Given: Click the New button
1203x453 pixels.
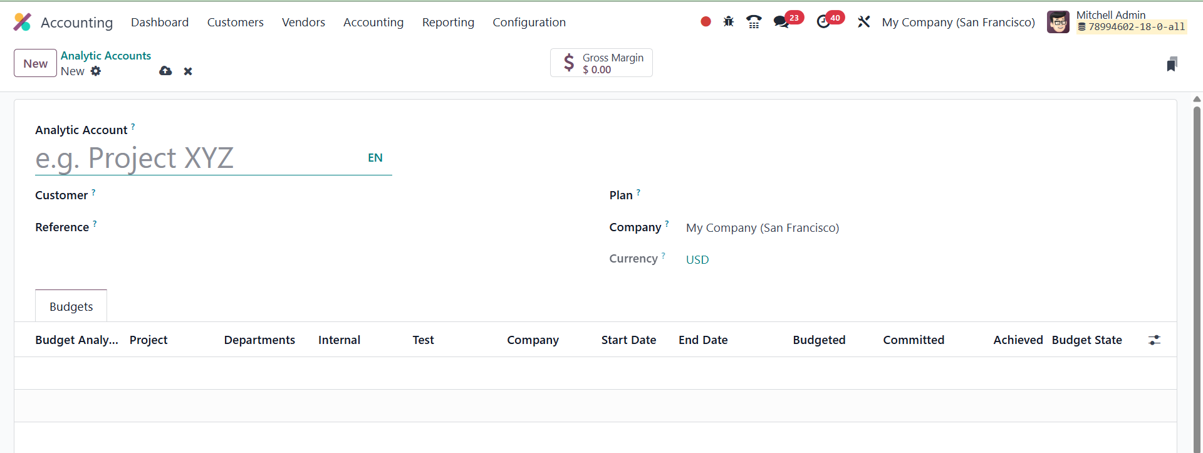Looking at the screenshot, I should 35,63.
